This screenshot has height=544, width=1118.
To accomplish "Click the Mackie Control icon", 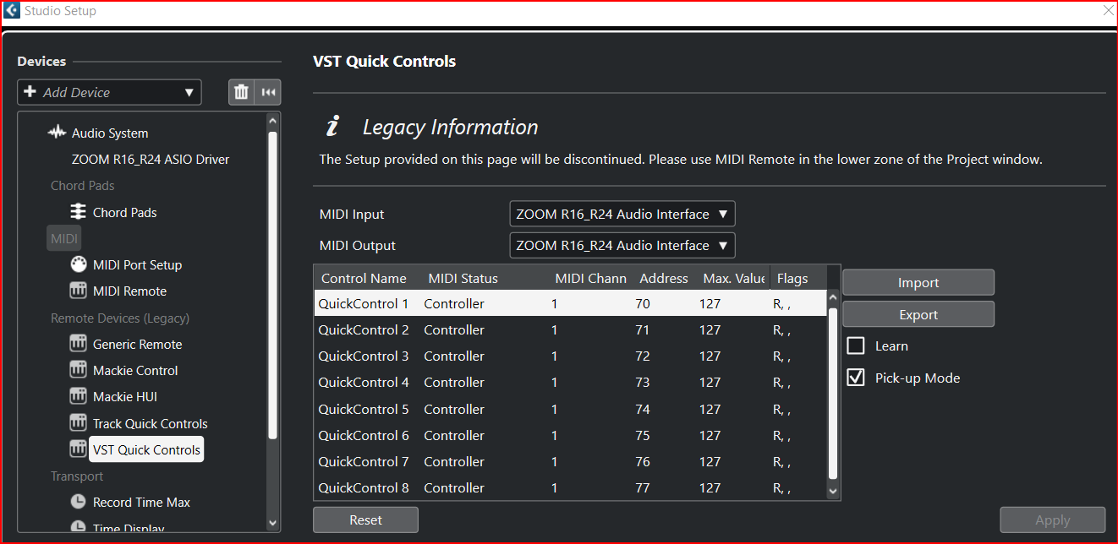I will [78, 370].
